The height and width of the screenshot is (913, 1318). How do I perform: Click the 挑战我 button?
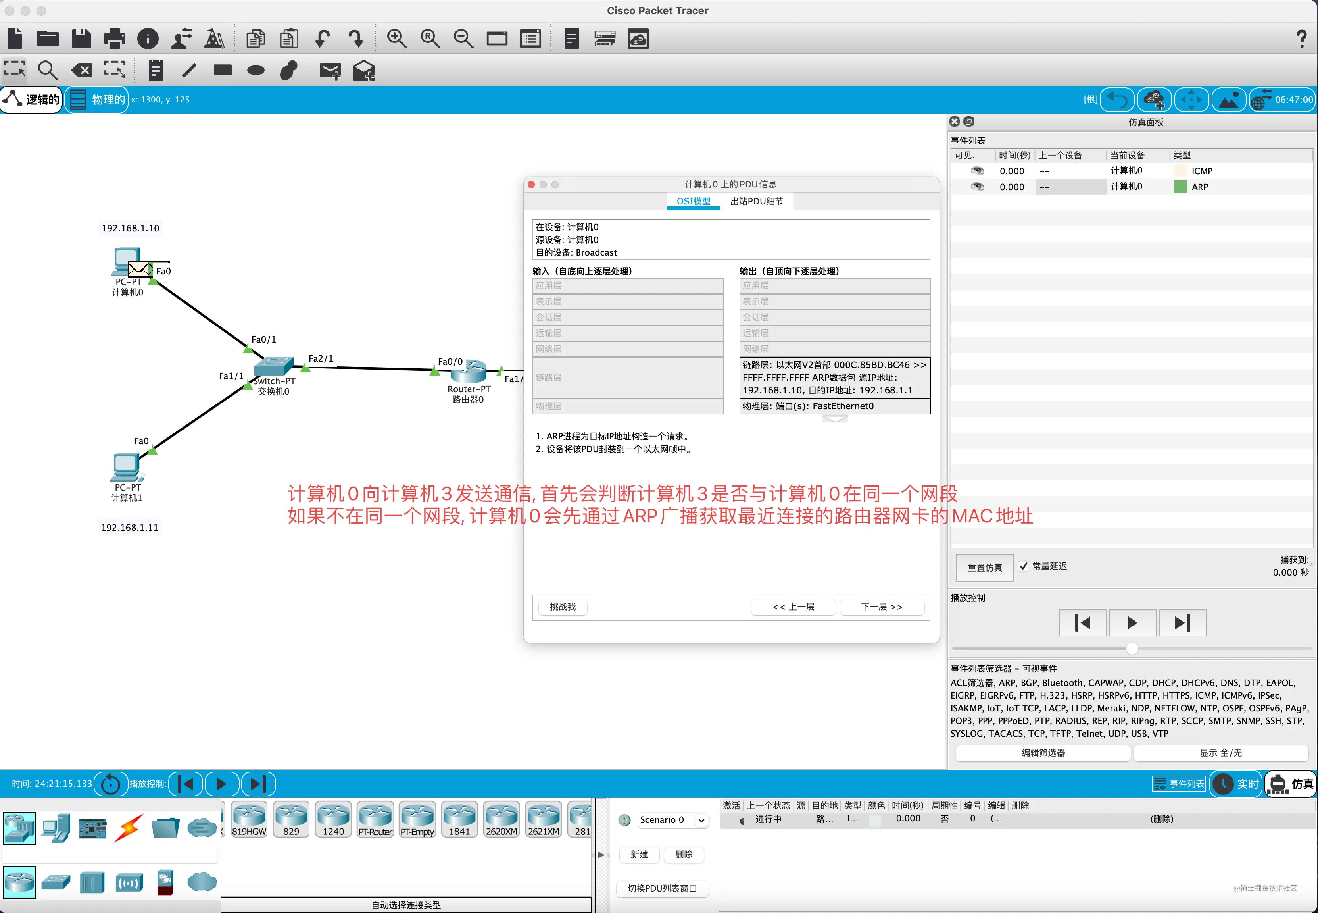tap(563, 607)
